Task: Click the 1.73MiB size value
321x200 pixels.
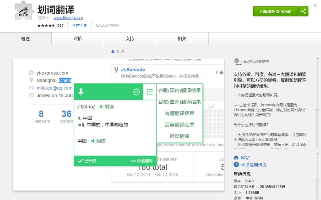Action: coord(252,193)
